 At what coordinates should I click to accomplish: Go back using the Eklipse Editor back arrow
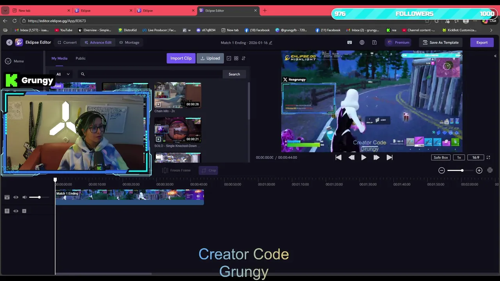(9, 42)
